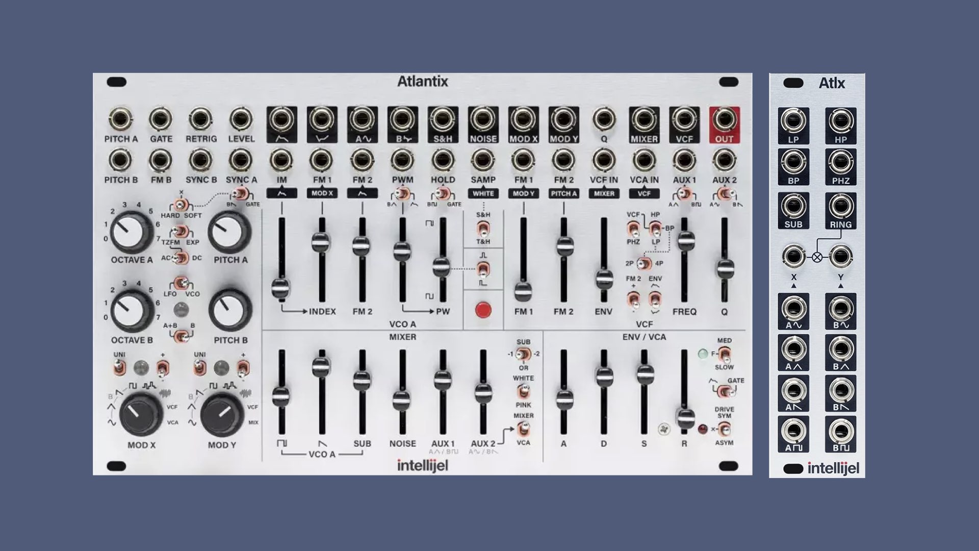The width and height of the screenshot is (979, 551).
Task: Click the BP jack on the Atlx expander
Action: [793, 163]
